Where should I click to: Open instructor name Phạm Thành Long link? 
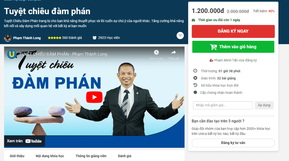click(x=27, y=38)
